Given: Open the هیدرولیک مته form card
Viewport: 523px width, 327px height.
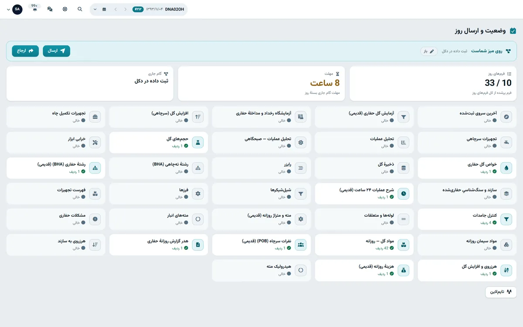Looking at the screenshot, I should point(261,270).
